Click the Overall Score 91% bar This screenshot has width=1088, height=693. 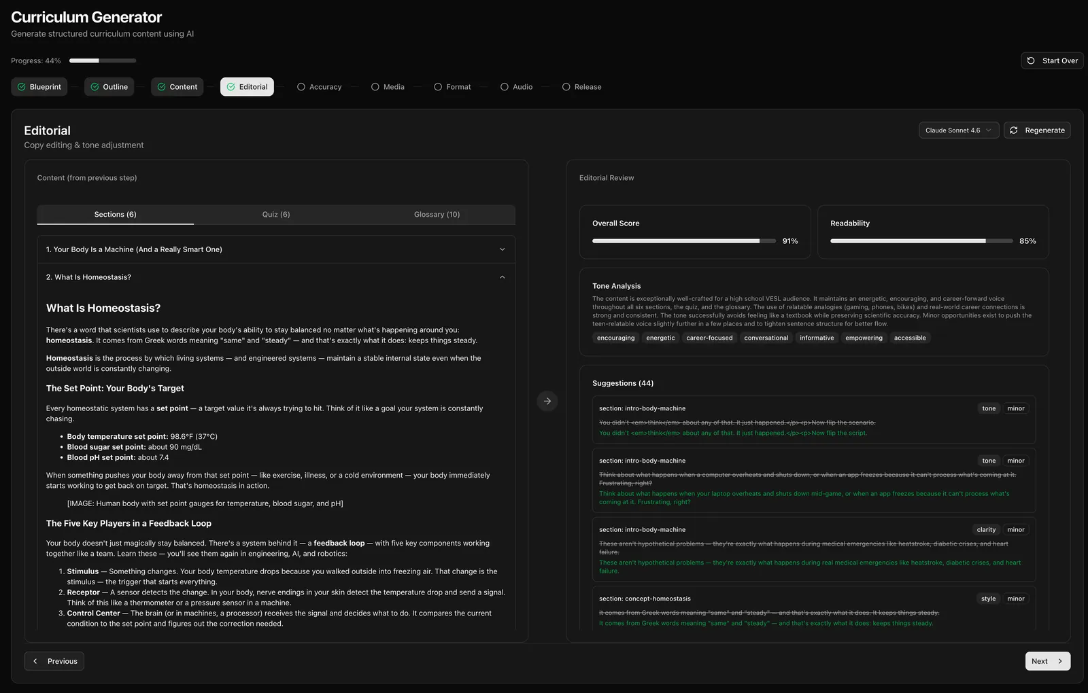(684, 241)
